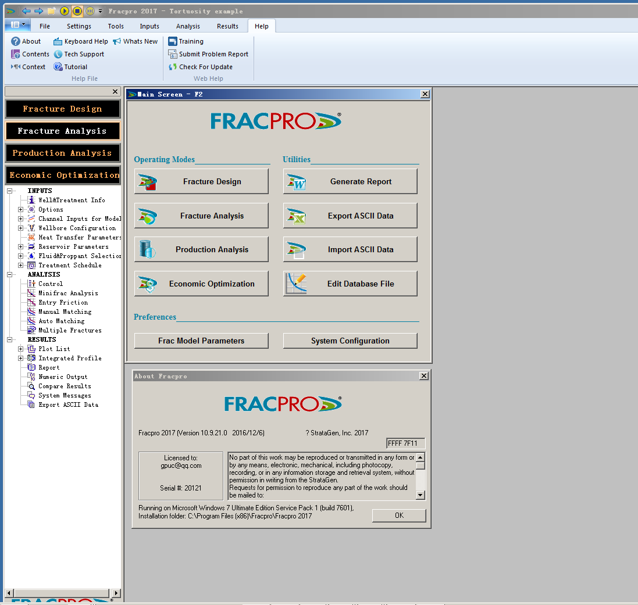Select Economic Optimization in sidebar

(63, 175)
